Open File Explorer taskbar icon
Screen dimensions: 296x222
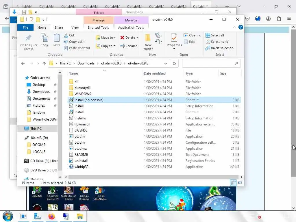pos(80,216)
